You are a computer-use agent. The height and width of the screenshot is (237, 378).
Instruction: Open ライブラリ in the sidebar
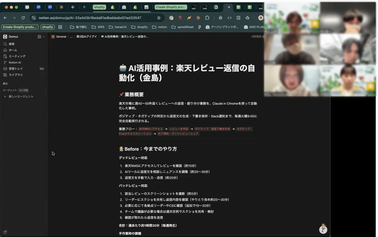pos(15,75)
